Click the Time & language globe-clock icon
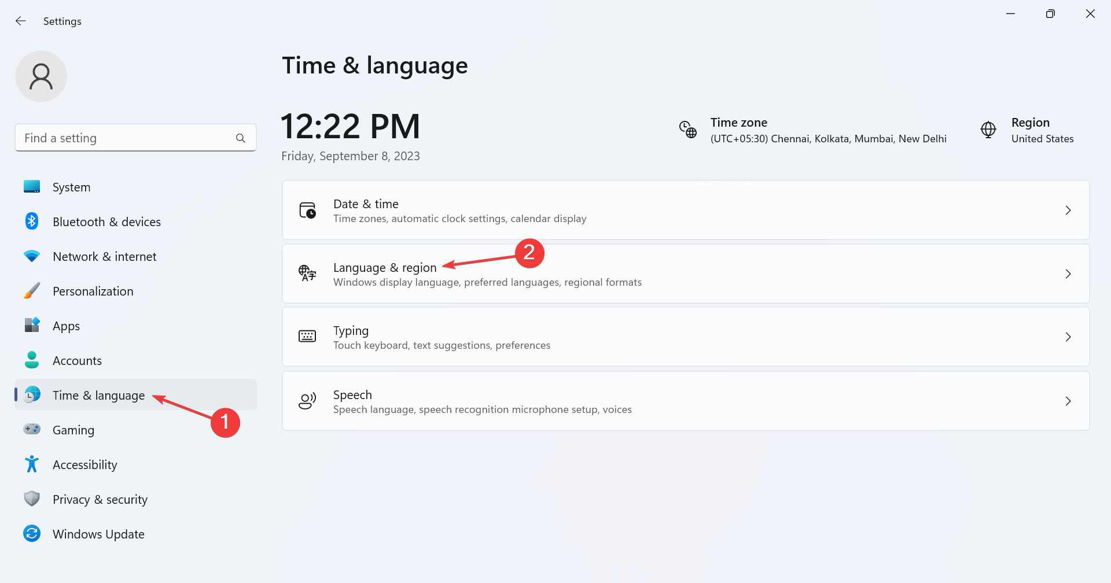Viewport: 1111px width, 583px height. click(x=32, y=394)
